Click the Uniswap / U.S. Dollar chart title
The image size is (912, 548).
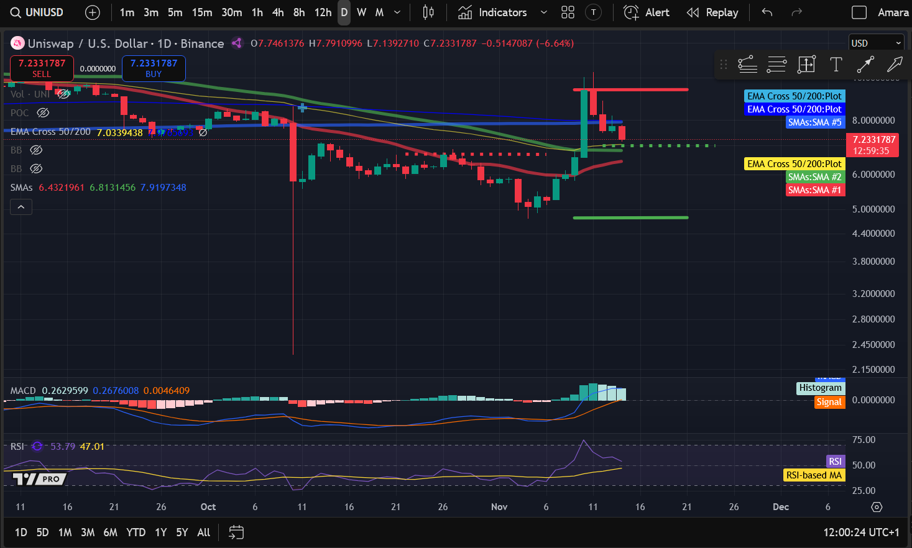click(x=88, y=43)
